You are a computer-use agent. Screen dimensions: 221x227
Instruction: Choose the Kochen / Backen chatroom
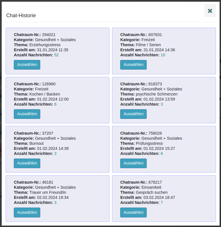pyautogui.click(x=27, y=114)
